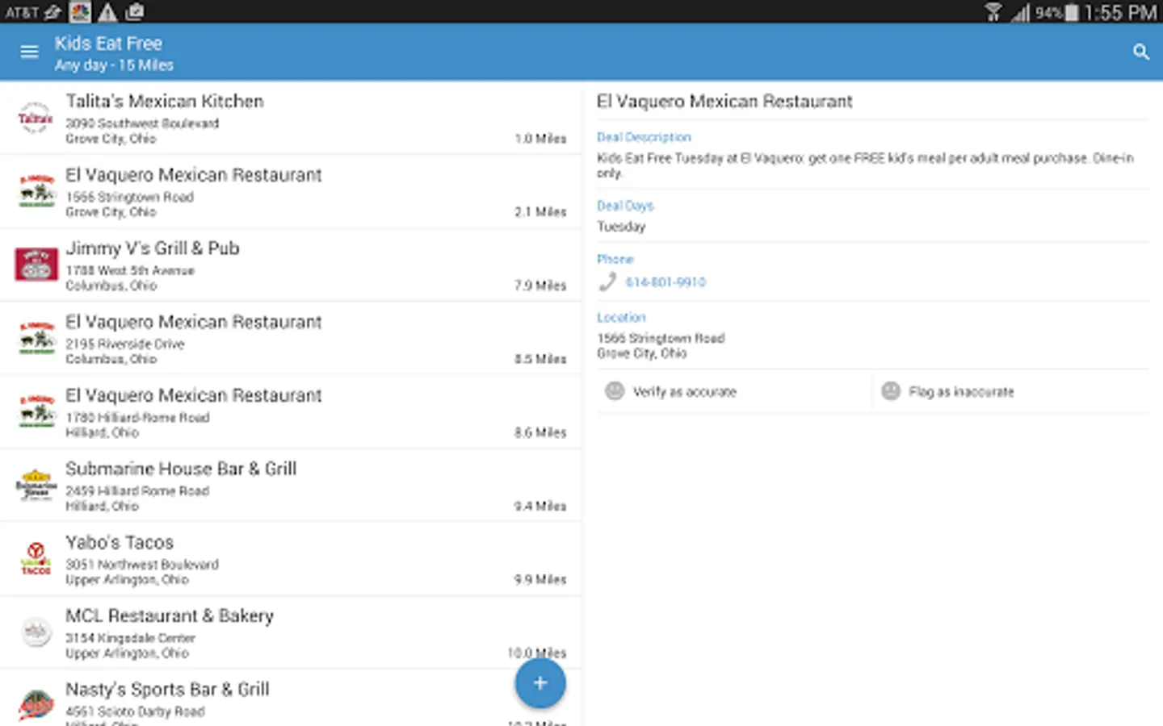This screenshot has width=1163, height=726.
Task: Tap the El Vaquero logo for Riverside Drive
Action: coord(36,338)
